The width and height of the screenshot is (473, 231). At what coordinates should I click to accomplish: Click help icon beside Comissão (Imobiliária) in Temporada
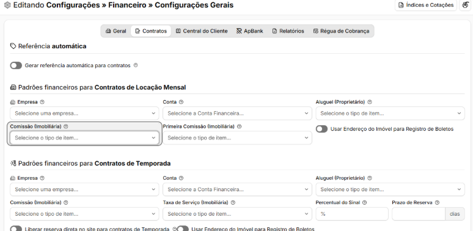[x=66, y=202]
